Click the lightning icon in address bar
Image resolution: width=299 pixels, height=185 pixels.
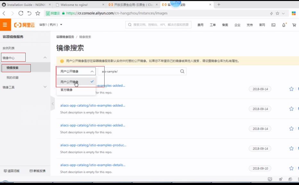coord(271,13)
